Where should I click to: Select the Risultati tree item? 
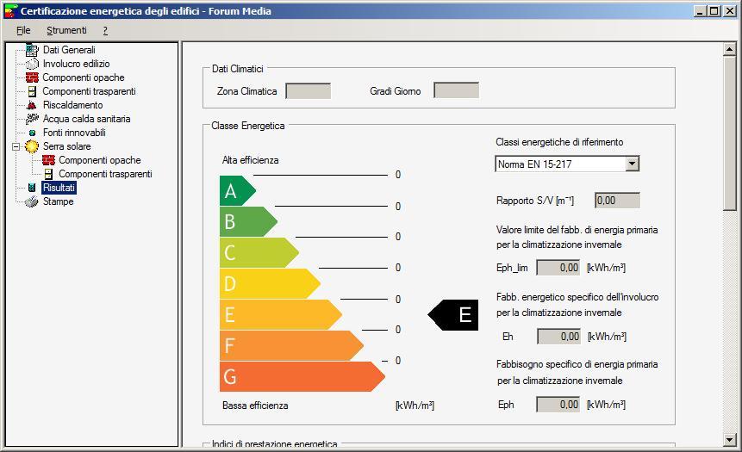[x=59, y=188]
